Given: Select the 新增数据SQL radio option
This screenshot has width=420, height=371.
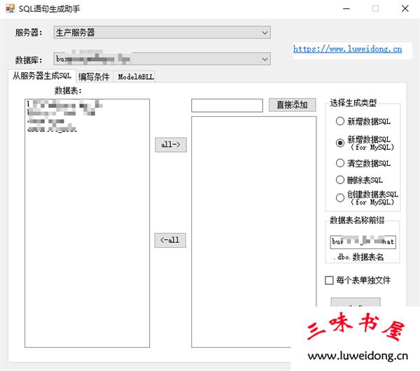Looking at the screenshot, I should coord(340,121).
